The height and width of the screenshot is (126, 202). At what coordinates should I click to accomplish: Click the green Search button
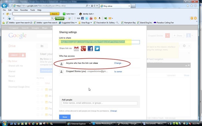click(x=60, y=18)
